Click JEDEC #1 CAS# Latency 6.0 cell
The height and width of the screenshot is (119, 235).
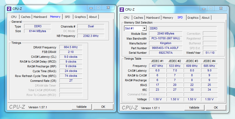[x=157, y=71]
